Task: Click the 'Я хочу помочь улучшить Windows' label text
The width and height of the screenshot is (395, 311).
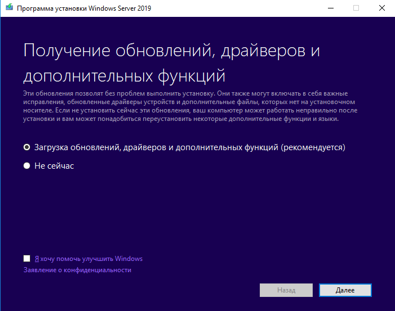Action: pyautogui.click(x=88, y=259)
